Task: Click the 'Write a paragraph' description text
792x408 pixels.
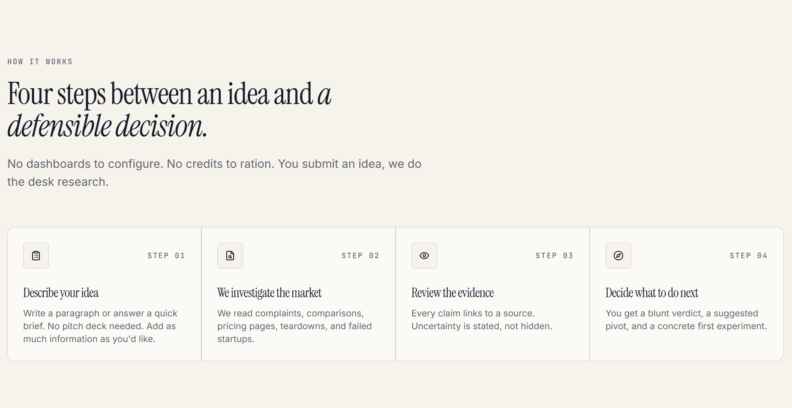Action: (100, 326)
